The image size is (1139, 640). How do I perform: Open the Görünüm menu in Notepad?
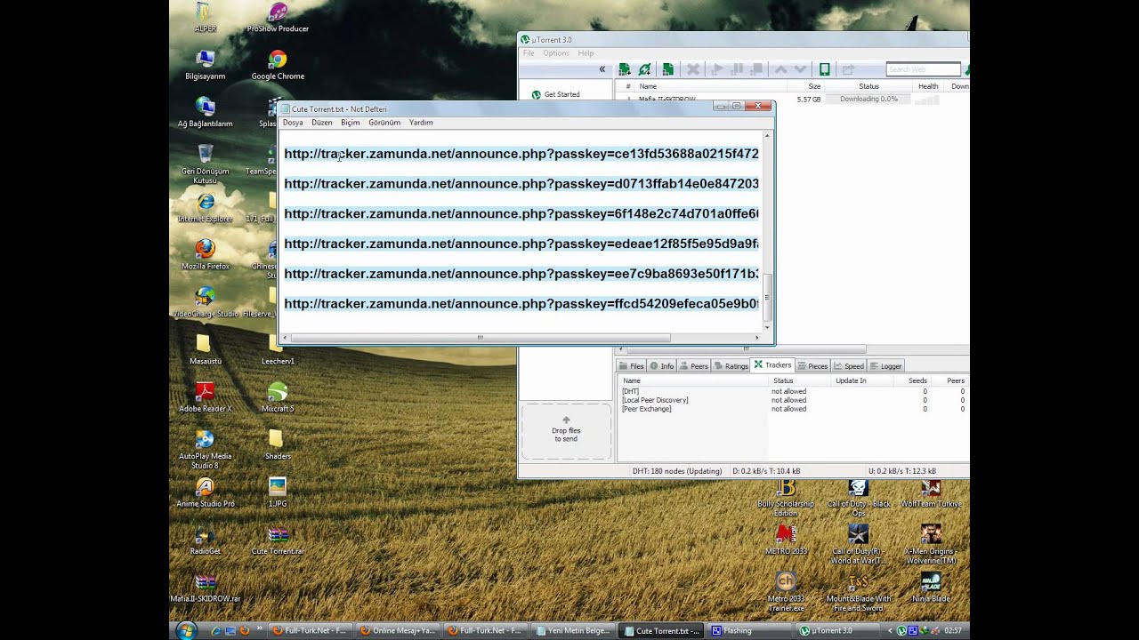pyautogui.click(x=384, y=123)
